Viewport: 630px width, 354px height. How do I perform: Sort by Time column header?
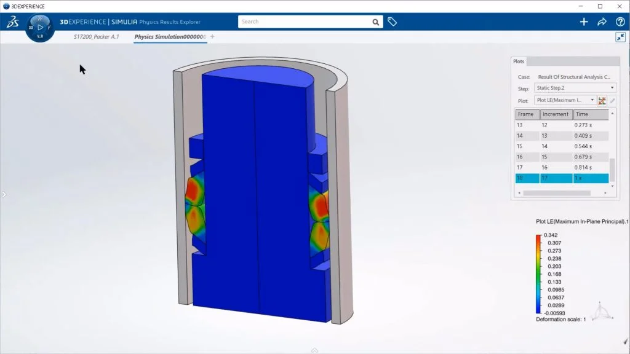pos(591,114)
